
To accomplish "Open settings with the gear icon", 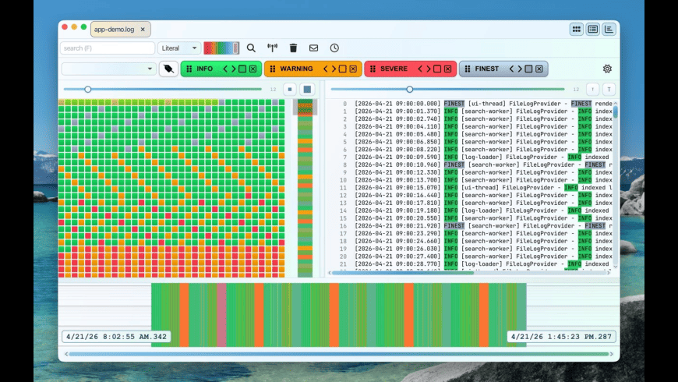I will pyautogui.click(x=607, y=69).
